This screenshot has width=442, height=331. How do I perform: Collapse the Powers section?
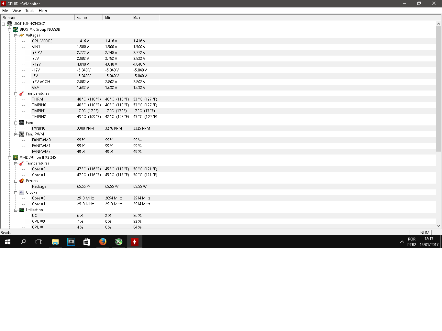tap(16, 181)
